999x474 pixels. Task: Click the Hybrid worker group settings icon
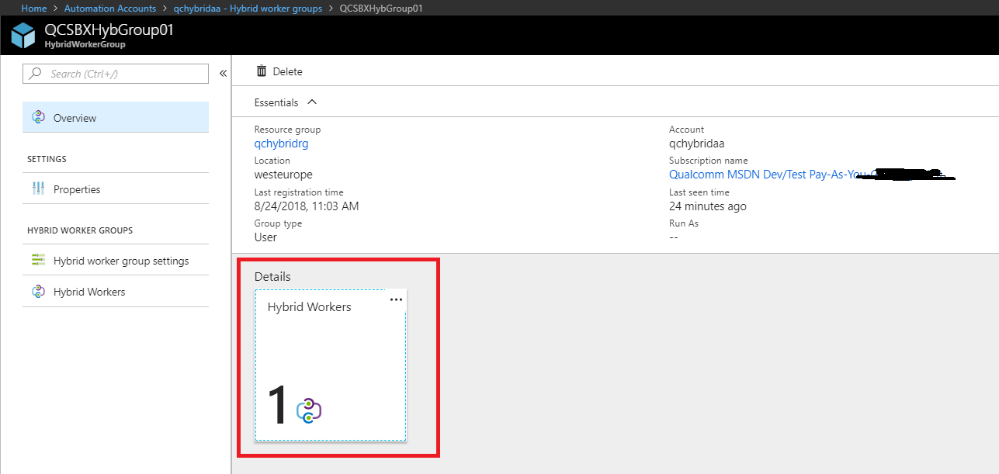pyautogui.click(x=39, y=260)
